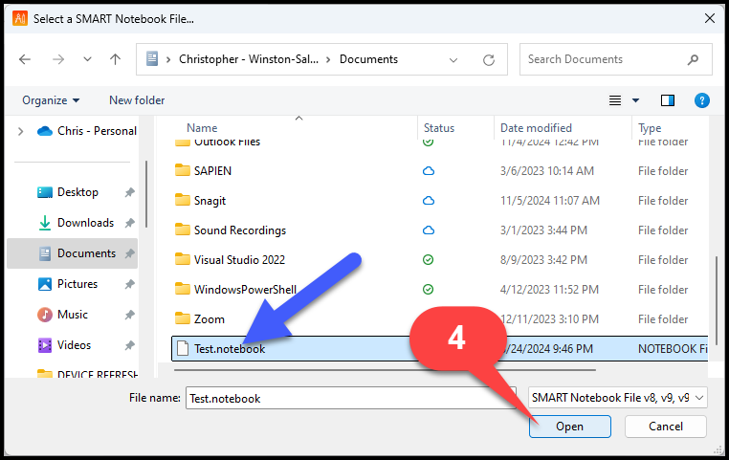The height and width of the screenshot is (460, 729).
Task: Toggle the preview pane icon
Action: (x=668, y=100)
